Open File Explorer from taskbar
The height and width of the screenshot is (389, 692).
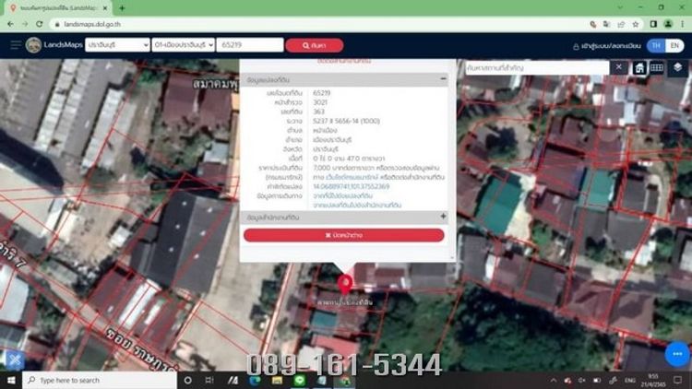tap(277, 380)
